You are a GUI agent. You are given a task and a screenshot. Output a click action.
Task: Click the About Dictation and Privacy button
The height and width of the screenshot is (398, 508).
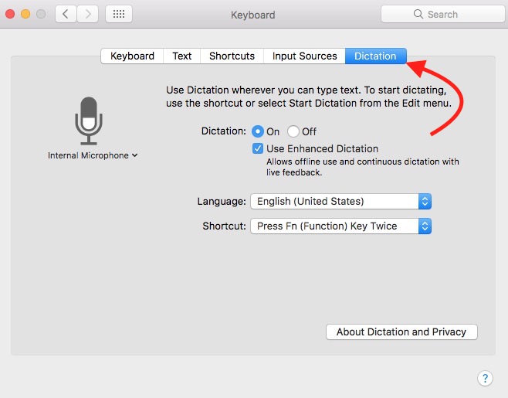coord(401,332)
